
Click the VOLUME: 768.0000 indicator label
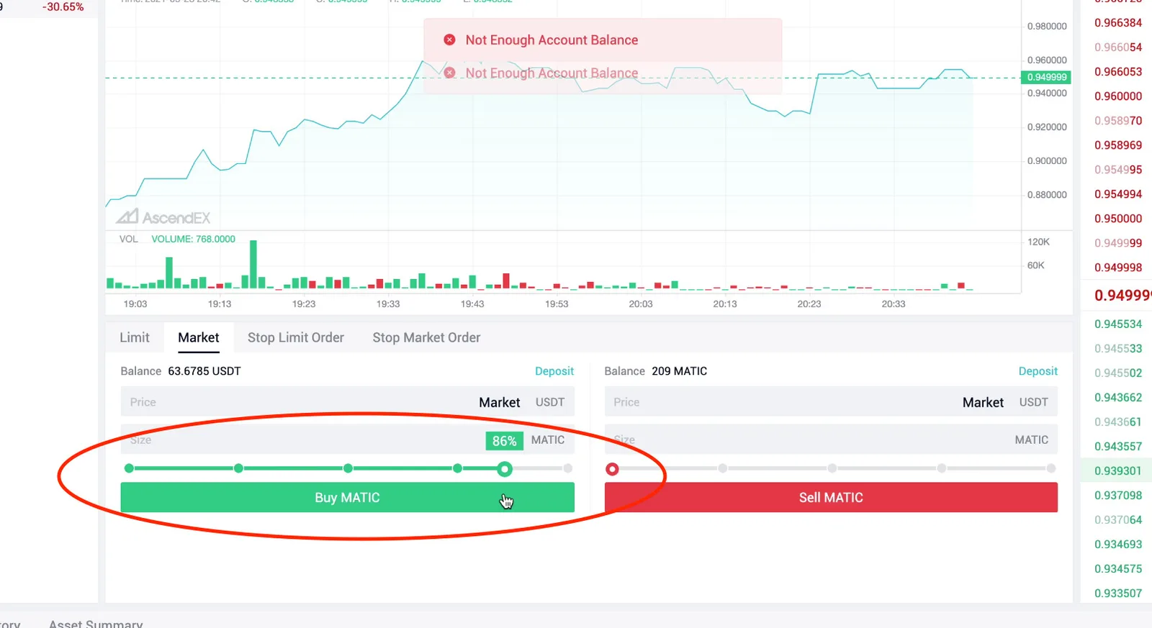(193, 239)
